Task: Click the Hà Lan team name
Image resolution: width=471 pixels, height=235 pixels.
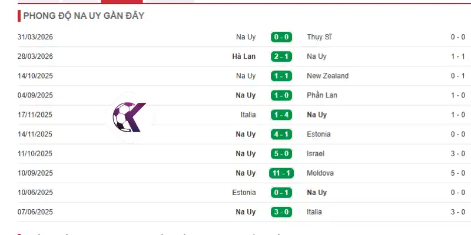Action: pyautogui.click(x=244, y=56)
